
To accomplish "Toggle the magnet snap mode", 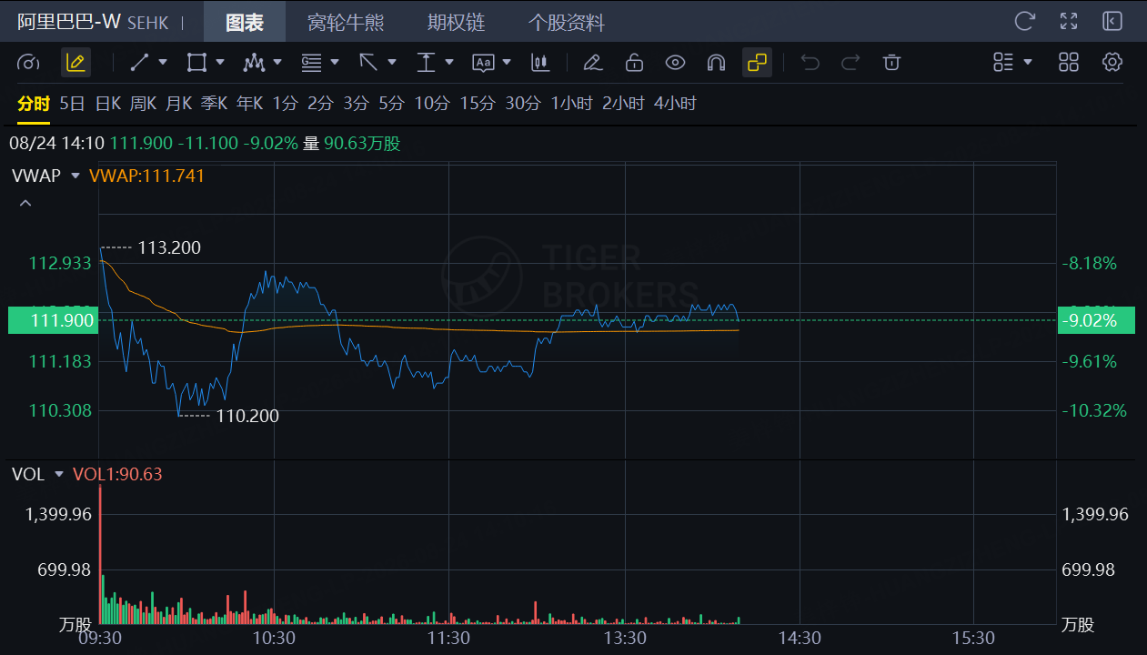I will (716, 63).
